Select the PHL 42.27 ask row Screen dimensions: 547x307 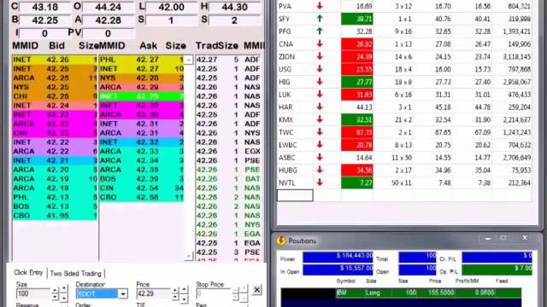pos(141,60)
